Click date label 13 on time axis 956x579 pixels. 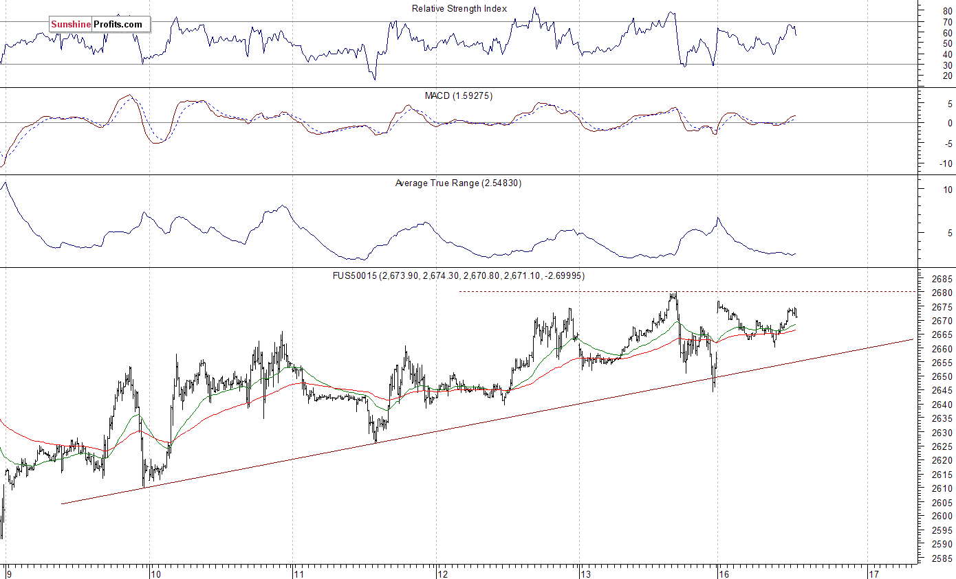tap(586, 573)
